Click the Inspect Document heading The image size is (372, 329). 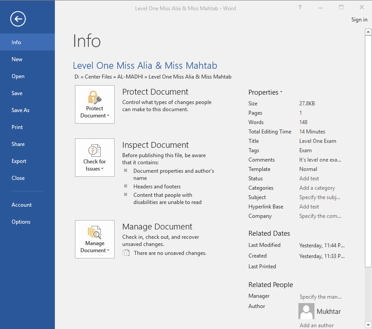155,145
